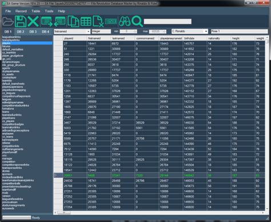Click the table grid toolbar icon
Viewport: 271px width, 222px height.
point(86,21)
